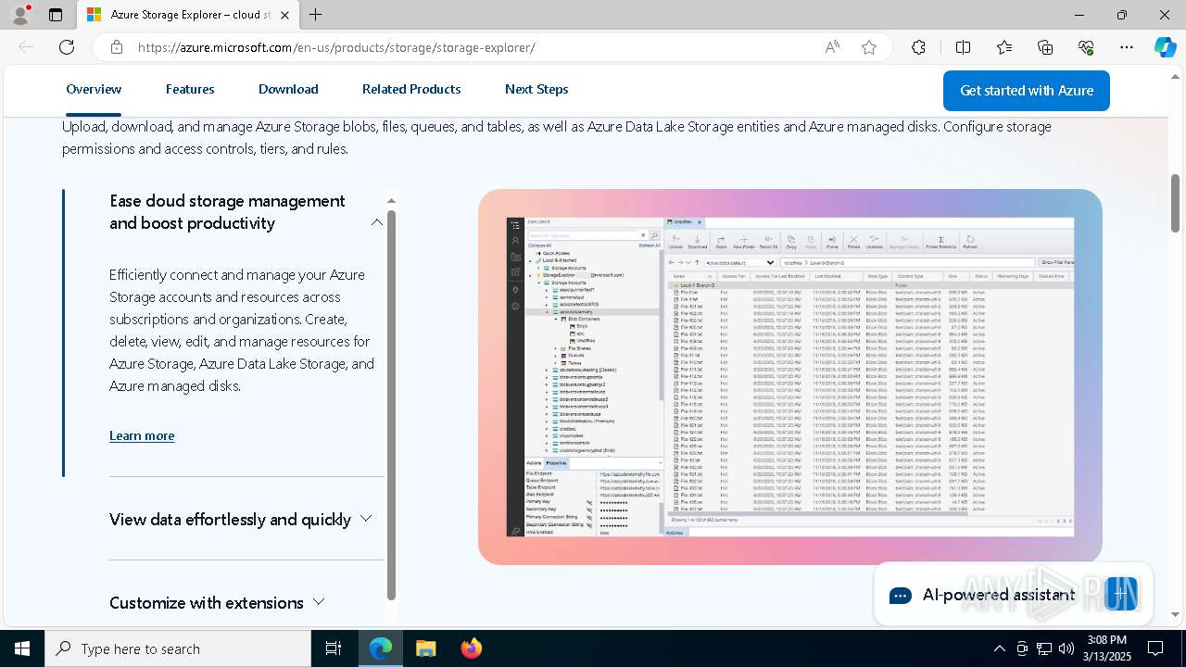Click the taskbar search box

[x=178, y=648]
